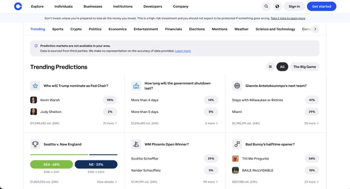Click the music note icon for Bad Bunny market
The image size is (350, 189).
(x=237, y=144)
